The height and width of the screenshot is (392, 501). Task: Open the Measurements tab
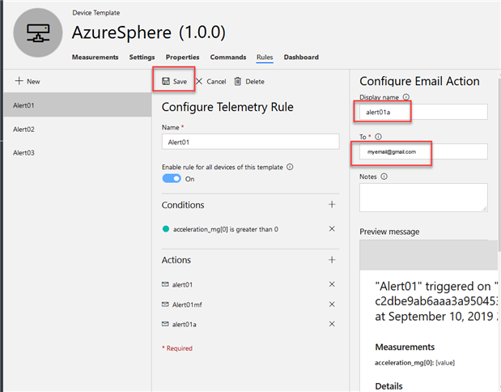(95, 57)
